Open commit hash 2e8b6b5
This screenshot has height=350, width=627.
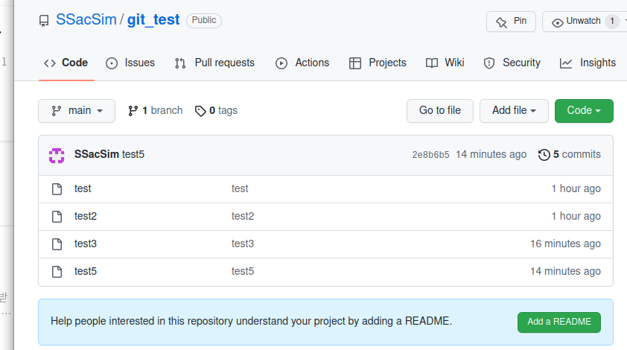pos(430,155)
